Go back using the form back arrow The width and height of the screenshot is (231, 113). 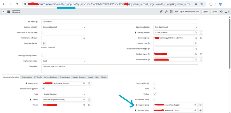coord(4,12)
